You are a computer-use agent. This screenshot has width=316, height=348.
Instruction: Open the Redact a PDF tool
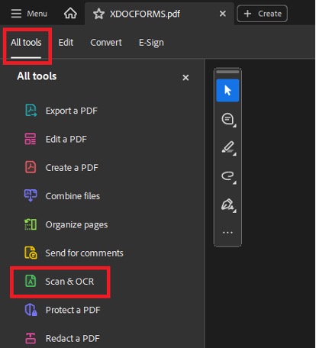(62, 338)
